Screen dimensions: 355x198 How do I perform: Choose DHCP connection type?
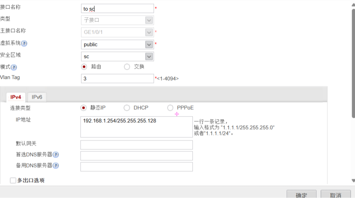pos(127,108)
